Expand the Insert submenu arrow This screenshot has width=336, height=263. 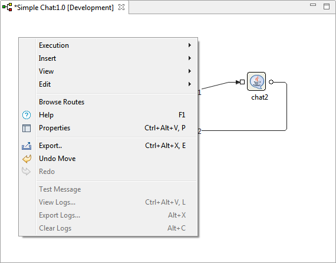pyautogui.click(x=190, y=58)
